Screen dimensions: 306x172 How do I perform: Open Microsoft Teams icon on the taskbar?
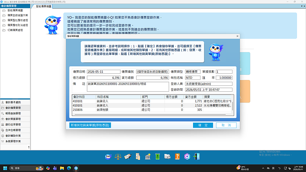(55, 168)
